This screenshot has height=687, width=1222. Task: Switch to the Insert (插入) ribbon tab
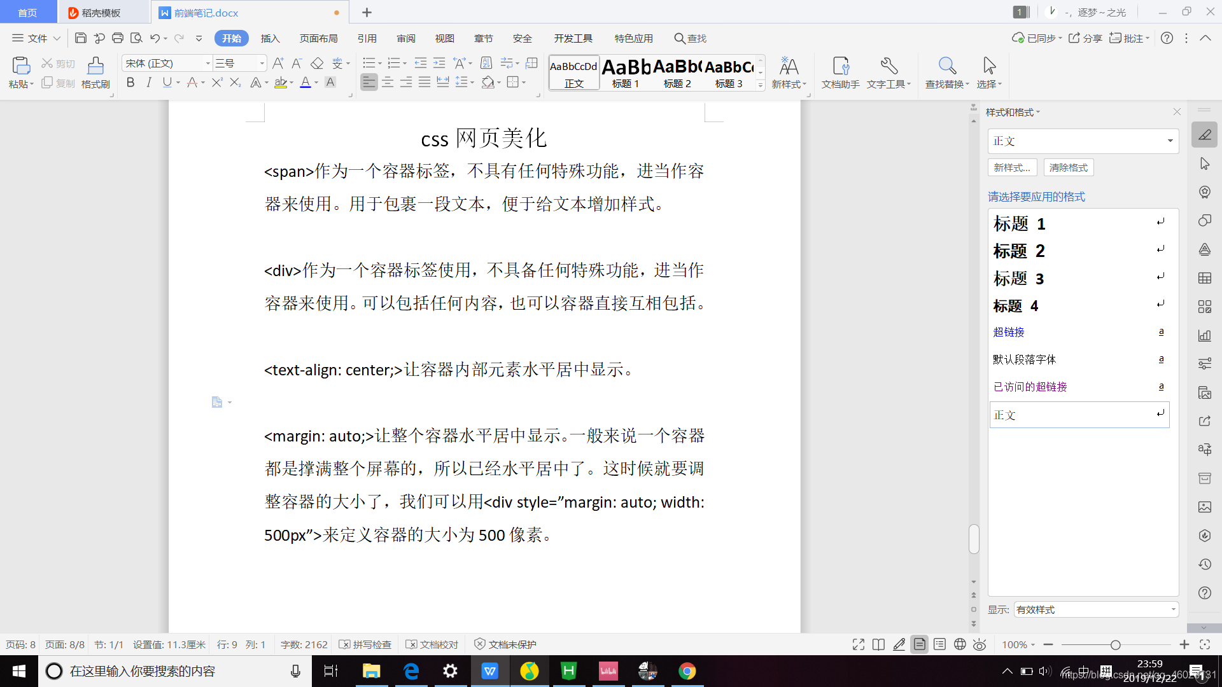(270, 38)
